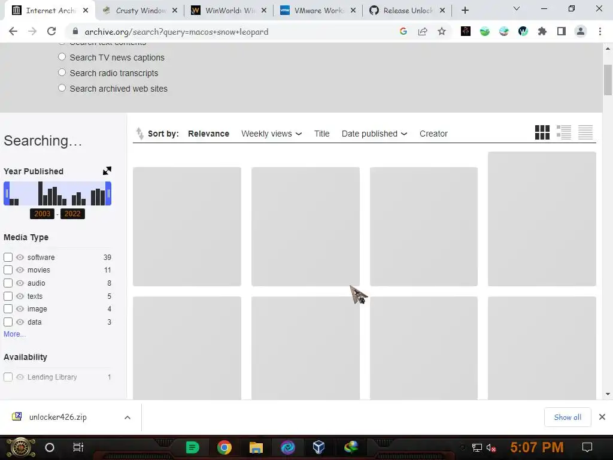Toggle the eye icon beside software

pyautogui.click(x=20, y=258)
